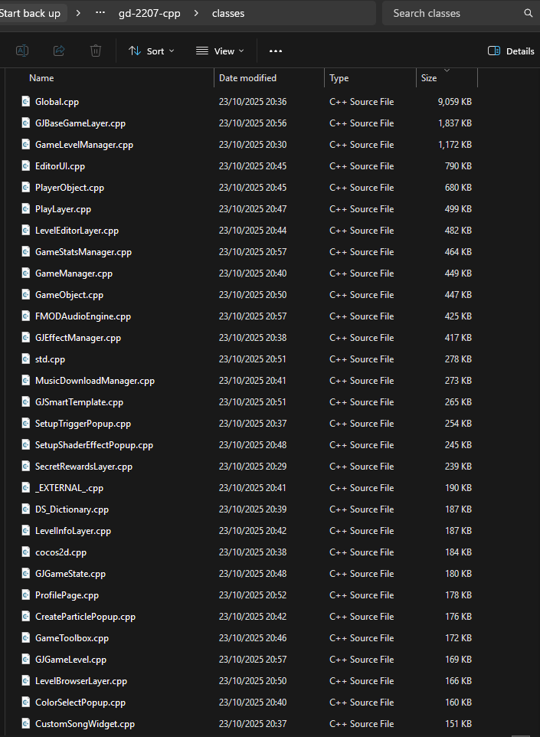Image resolution: width=540 pixels, height=737 pixels.
Task: Expand the breadcrumb ellipsis for hidden folders
Action: pos(100,13)
